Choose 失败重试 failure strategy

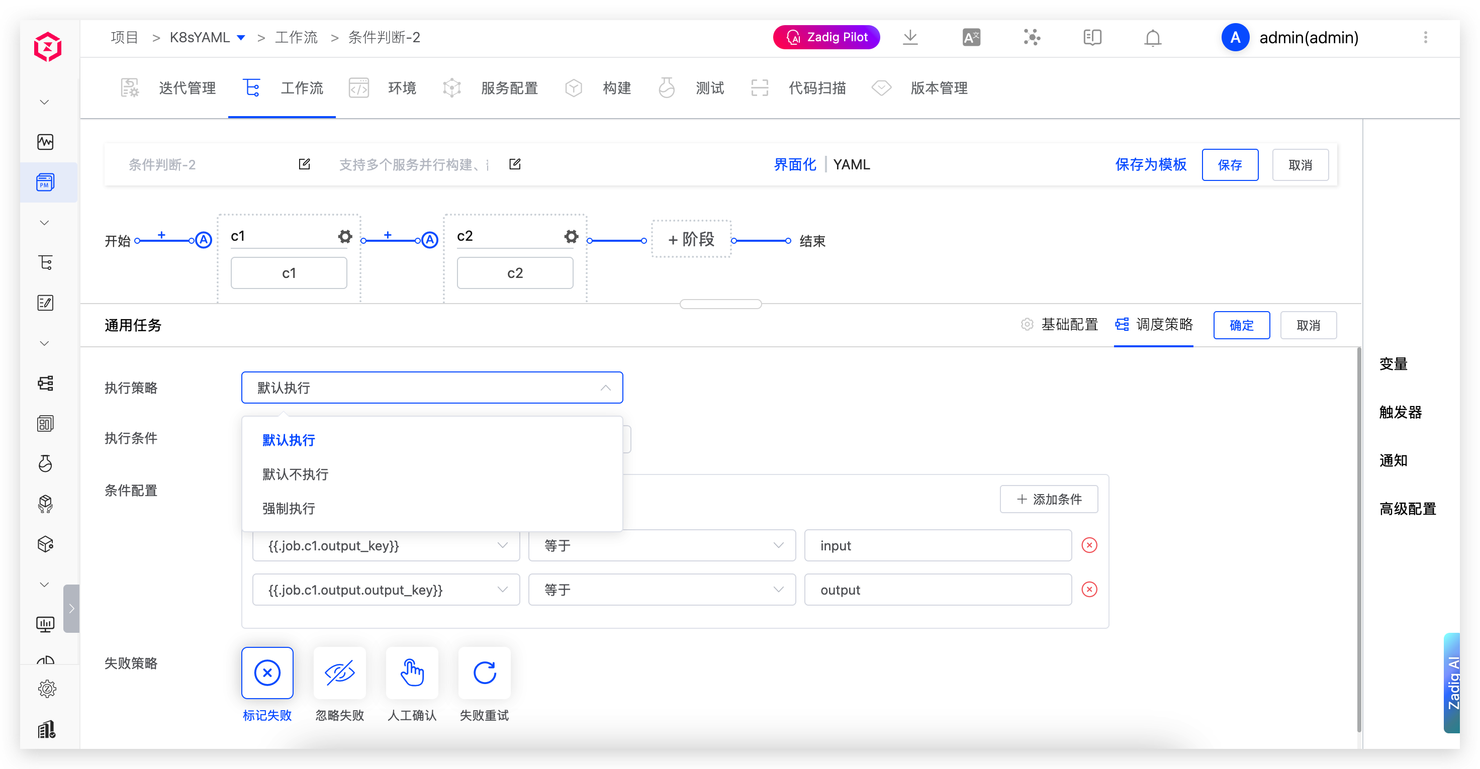pos(484,672)
